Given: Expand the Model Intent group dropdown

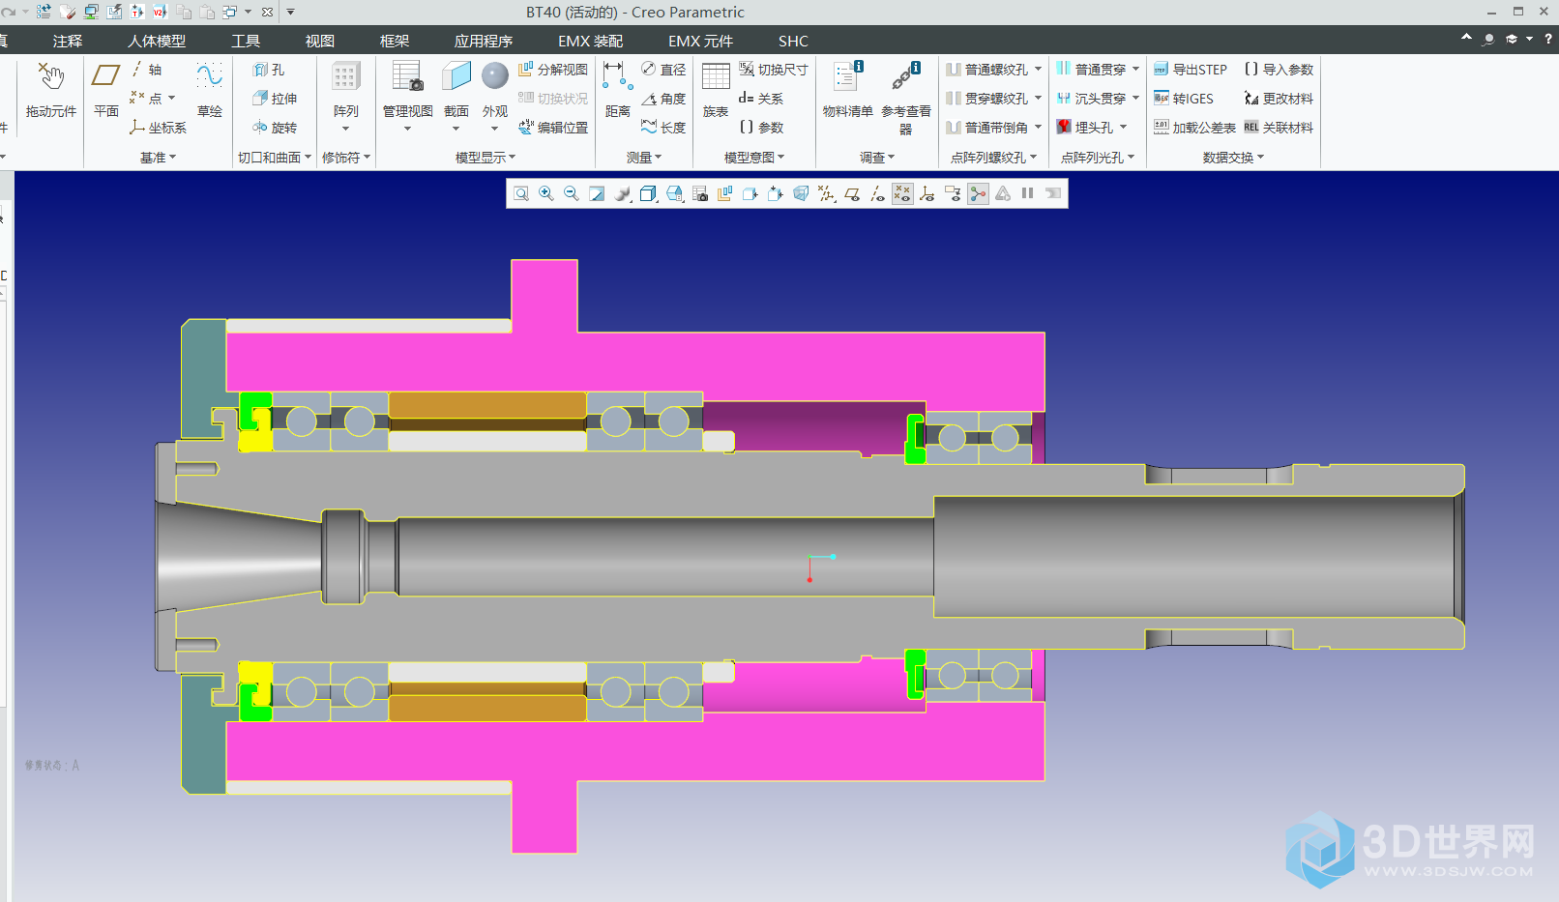Looking at the screenshot, I should coord(754,158).
